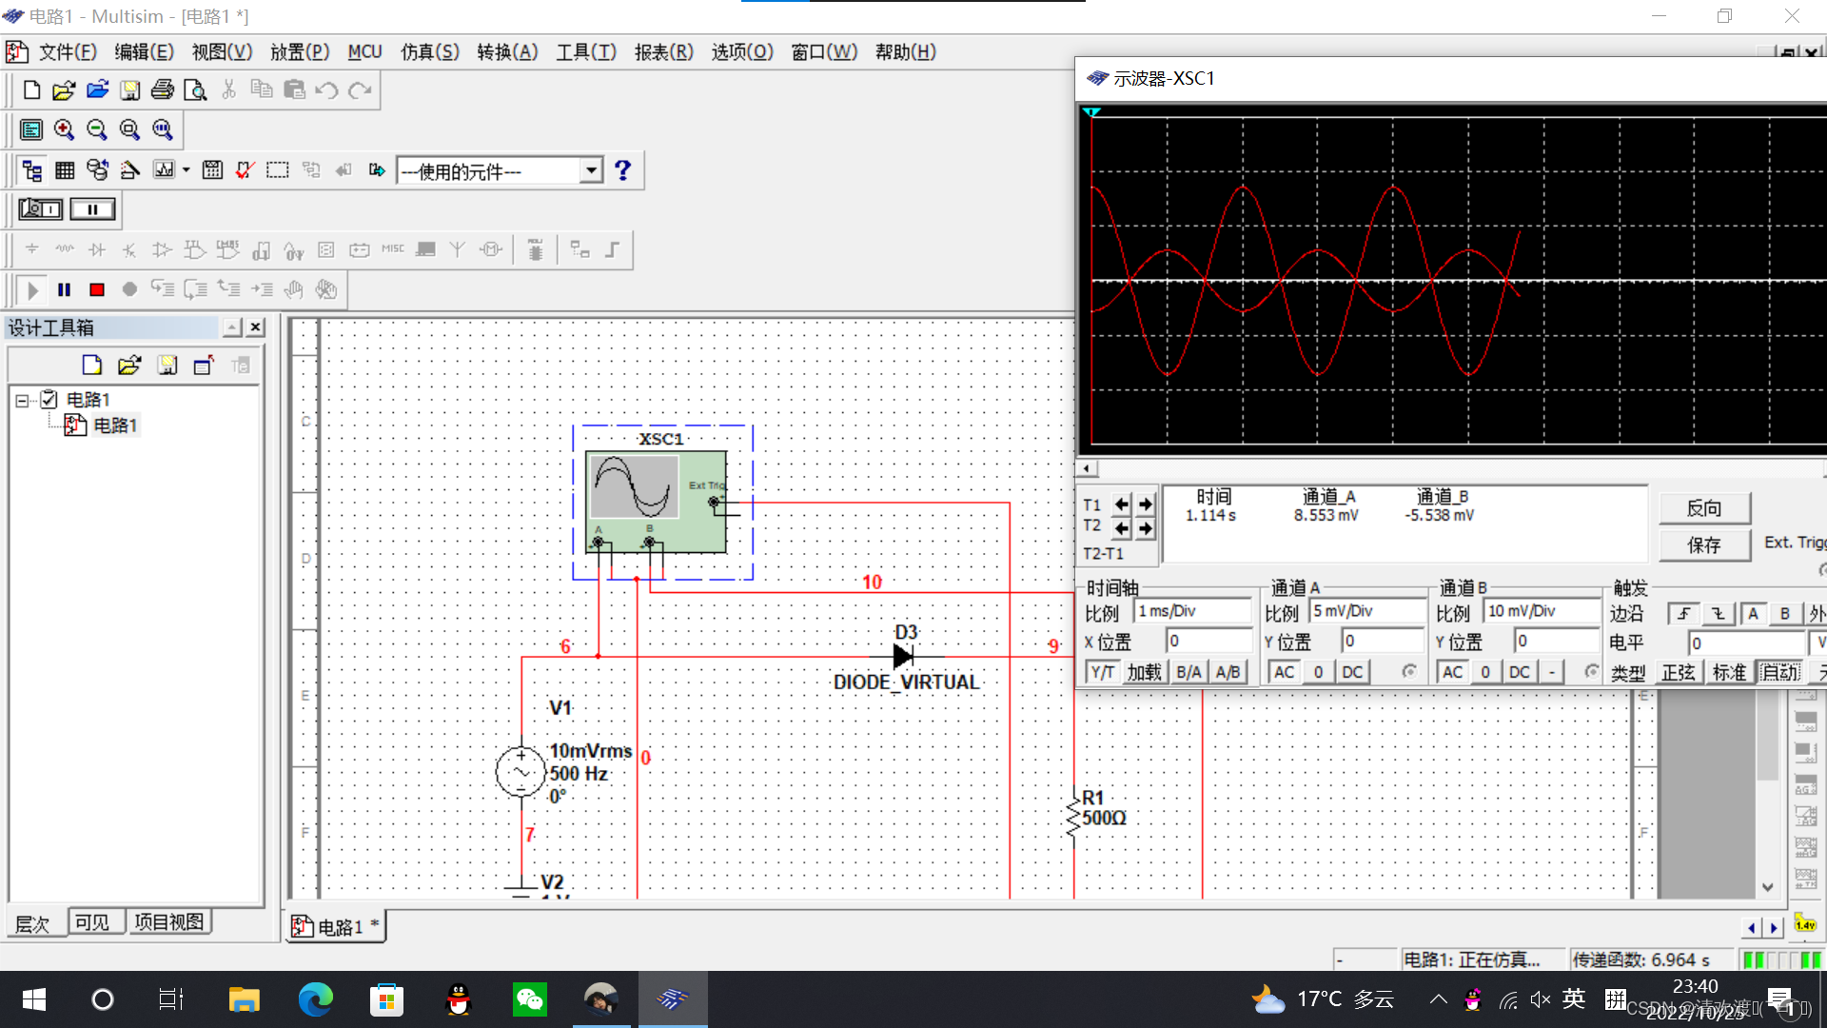Click the zoom in magnifier icon
Image resolution: width=1827 pixels, height=1028 pixels.
tap(64, 129)
